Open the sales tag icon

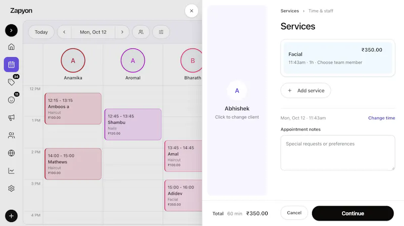pyautogui.click(x=11, y=82)
